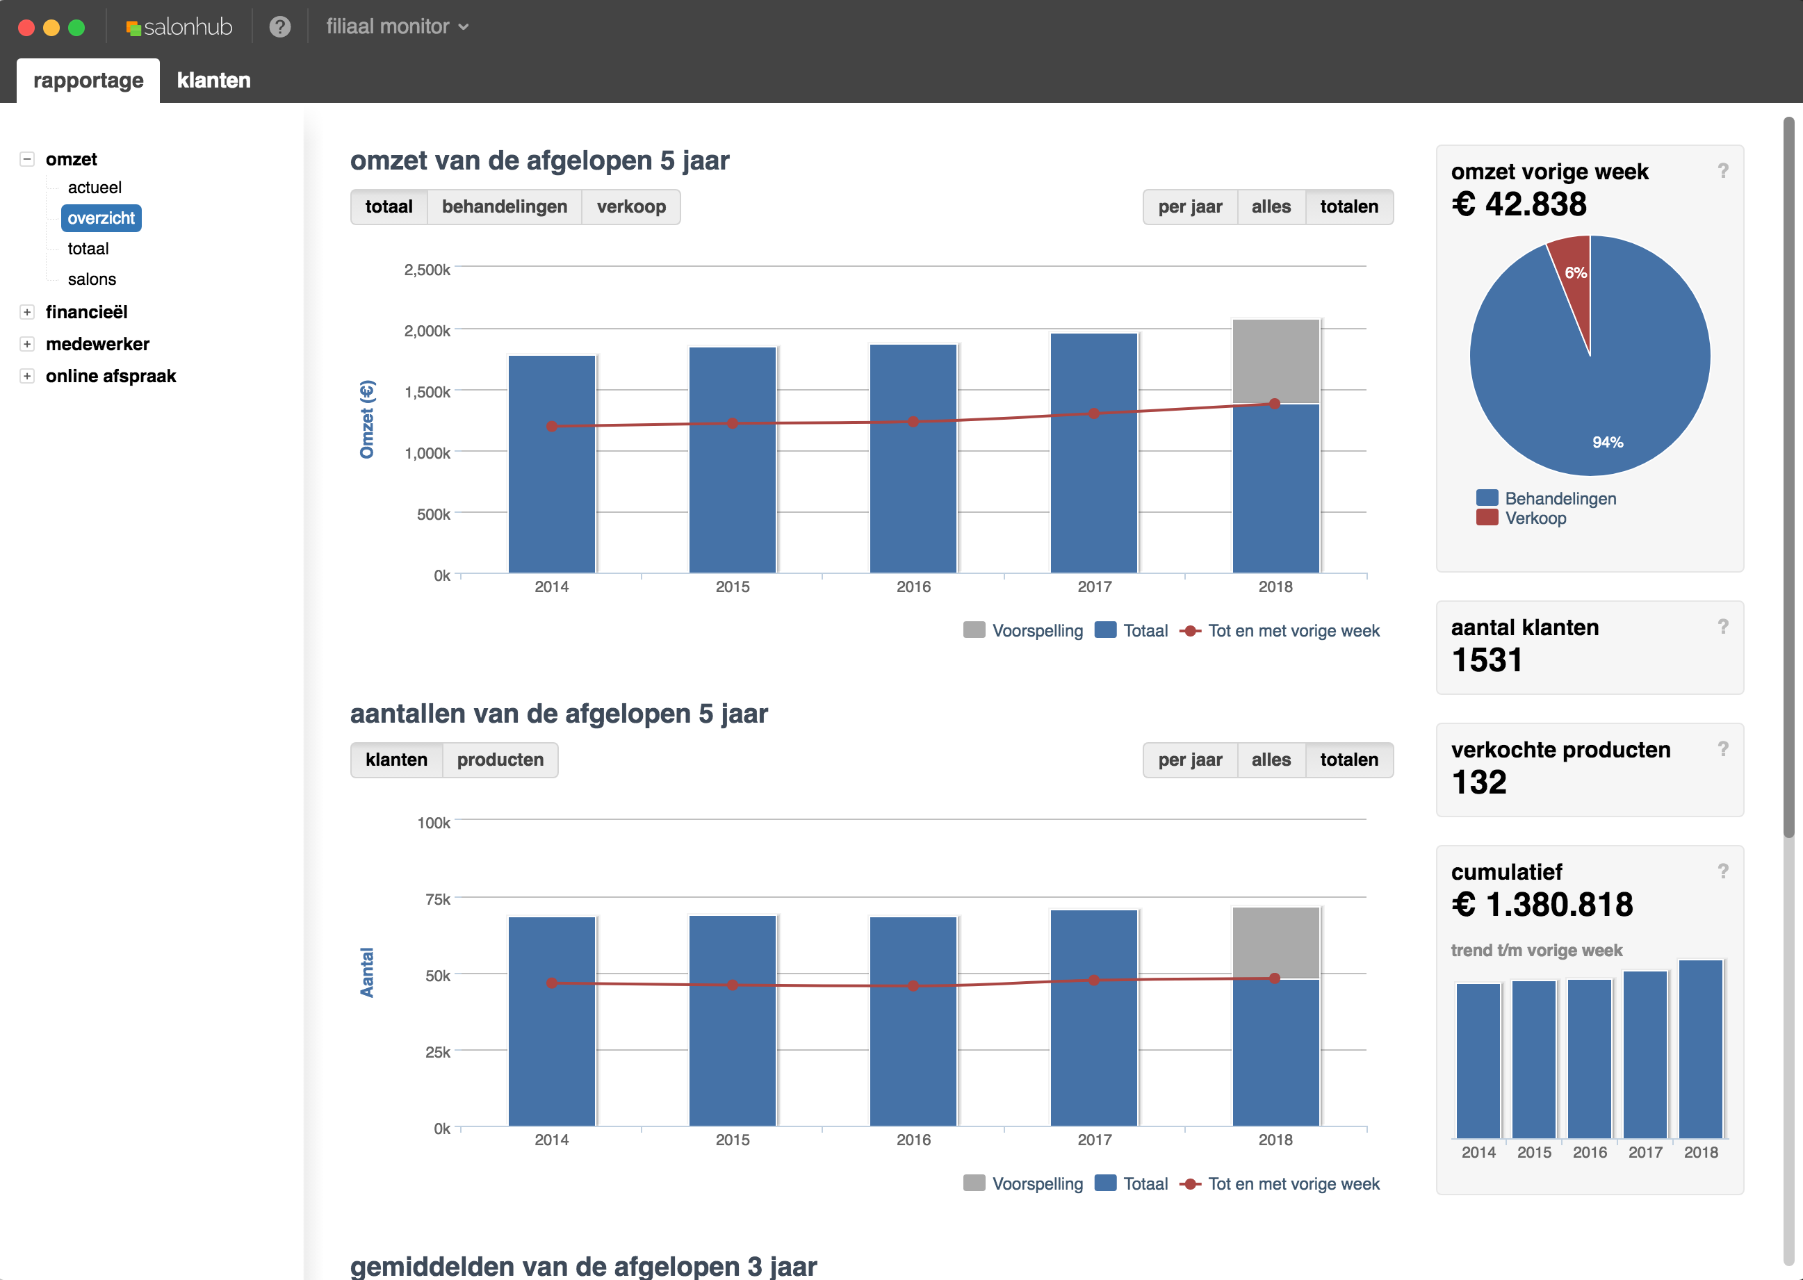Viewport: 1803px width, 1280px height.
Task: Click the help question mark in top bar
Action: click(x=280, y=27)
